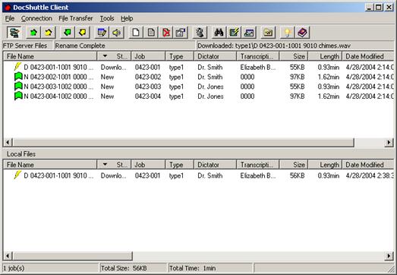Click the Downloaded: type1 status message

(274, 46)
